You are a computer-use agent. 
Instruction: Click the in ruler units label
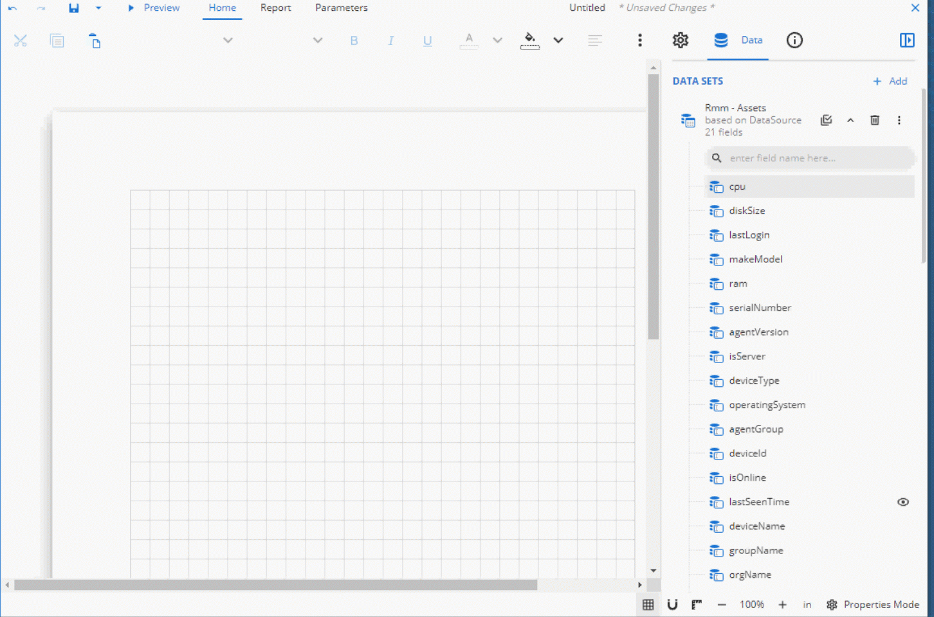pos(807,605)
